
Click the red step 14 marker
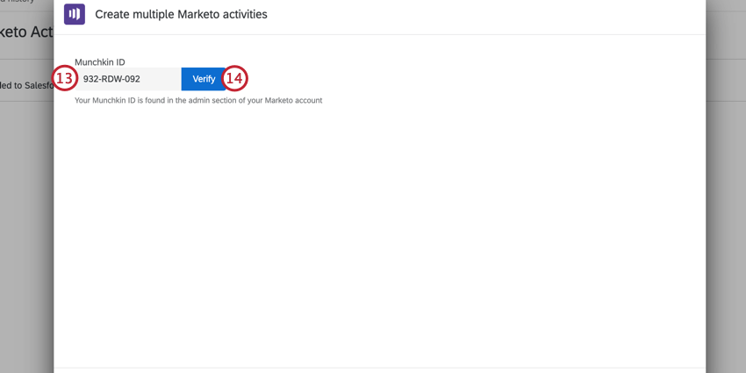click(x=233, y=79)
